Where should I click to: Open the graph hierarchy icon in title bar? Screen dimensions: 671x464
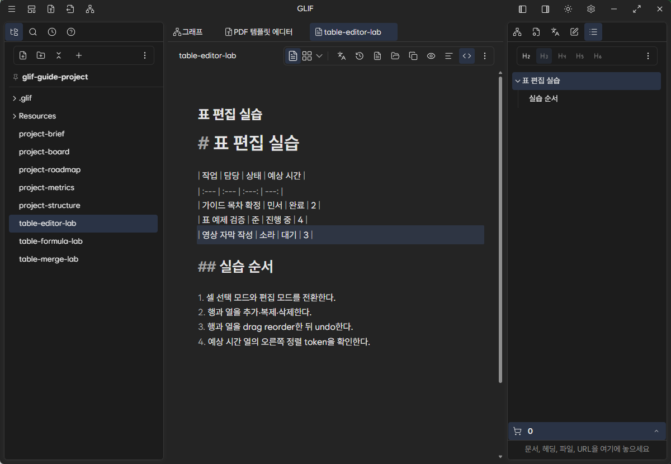coord(90,9)
